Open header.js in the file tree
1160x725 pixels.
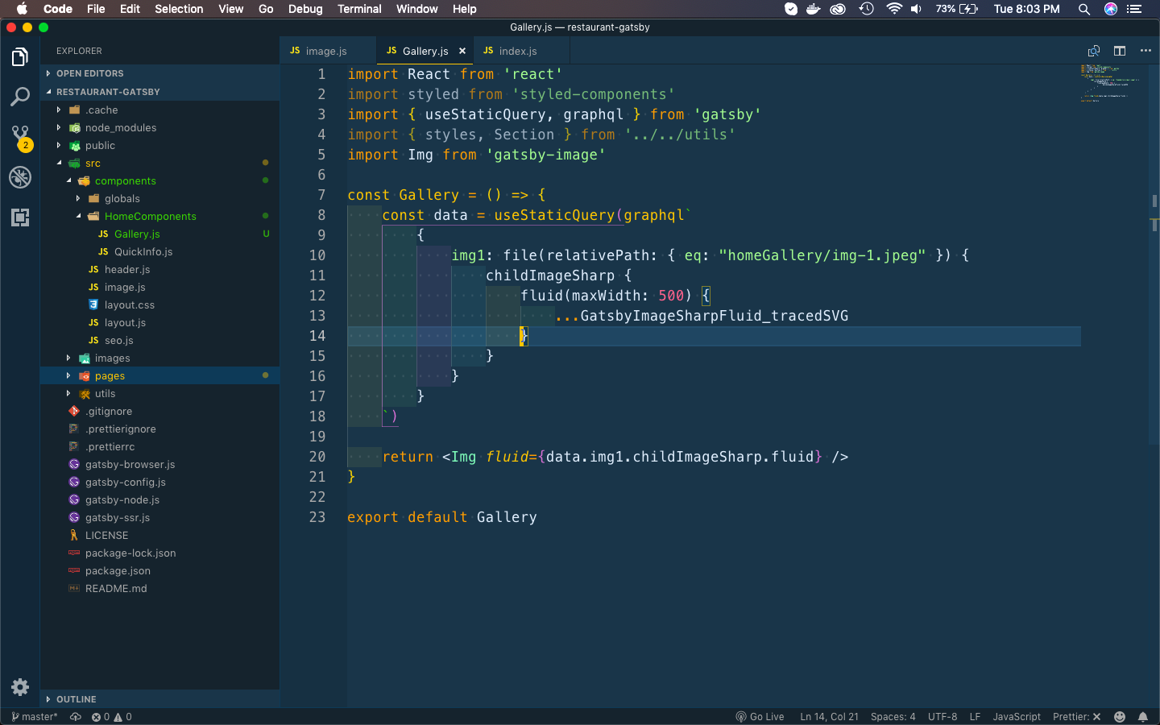pos(159,270)
